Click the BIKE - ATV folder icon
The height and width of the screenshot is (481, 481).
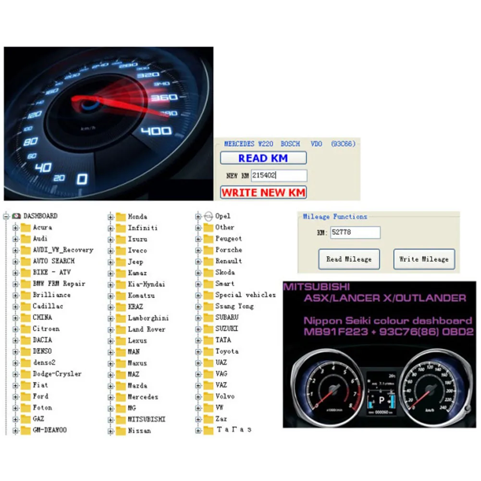tap(25, 273)
